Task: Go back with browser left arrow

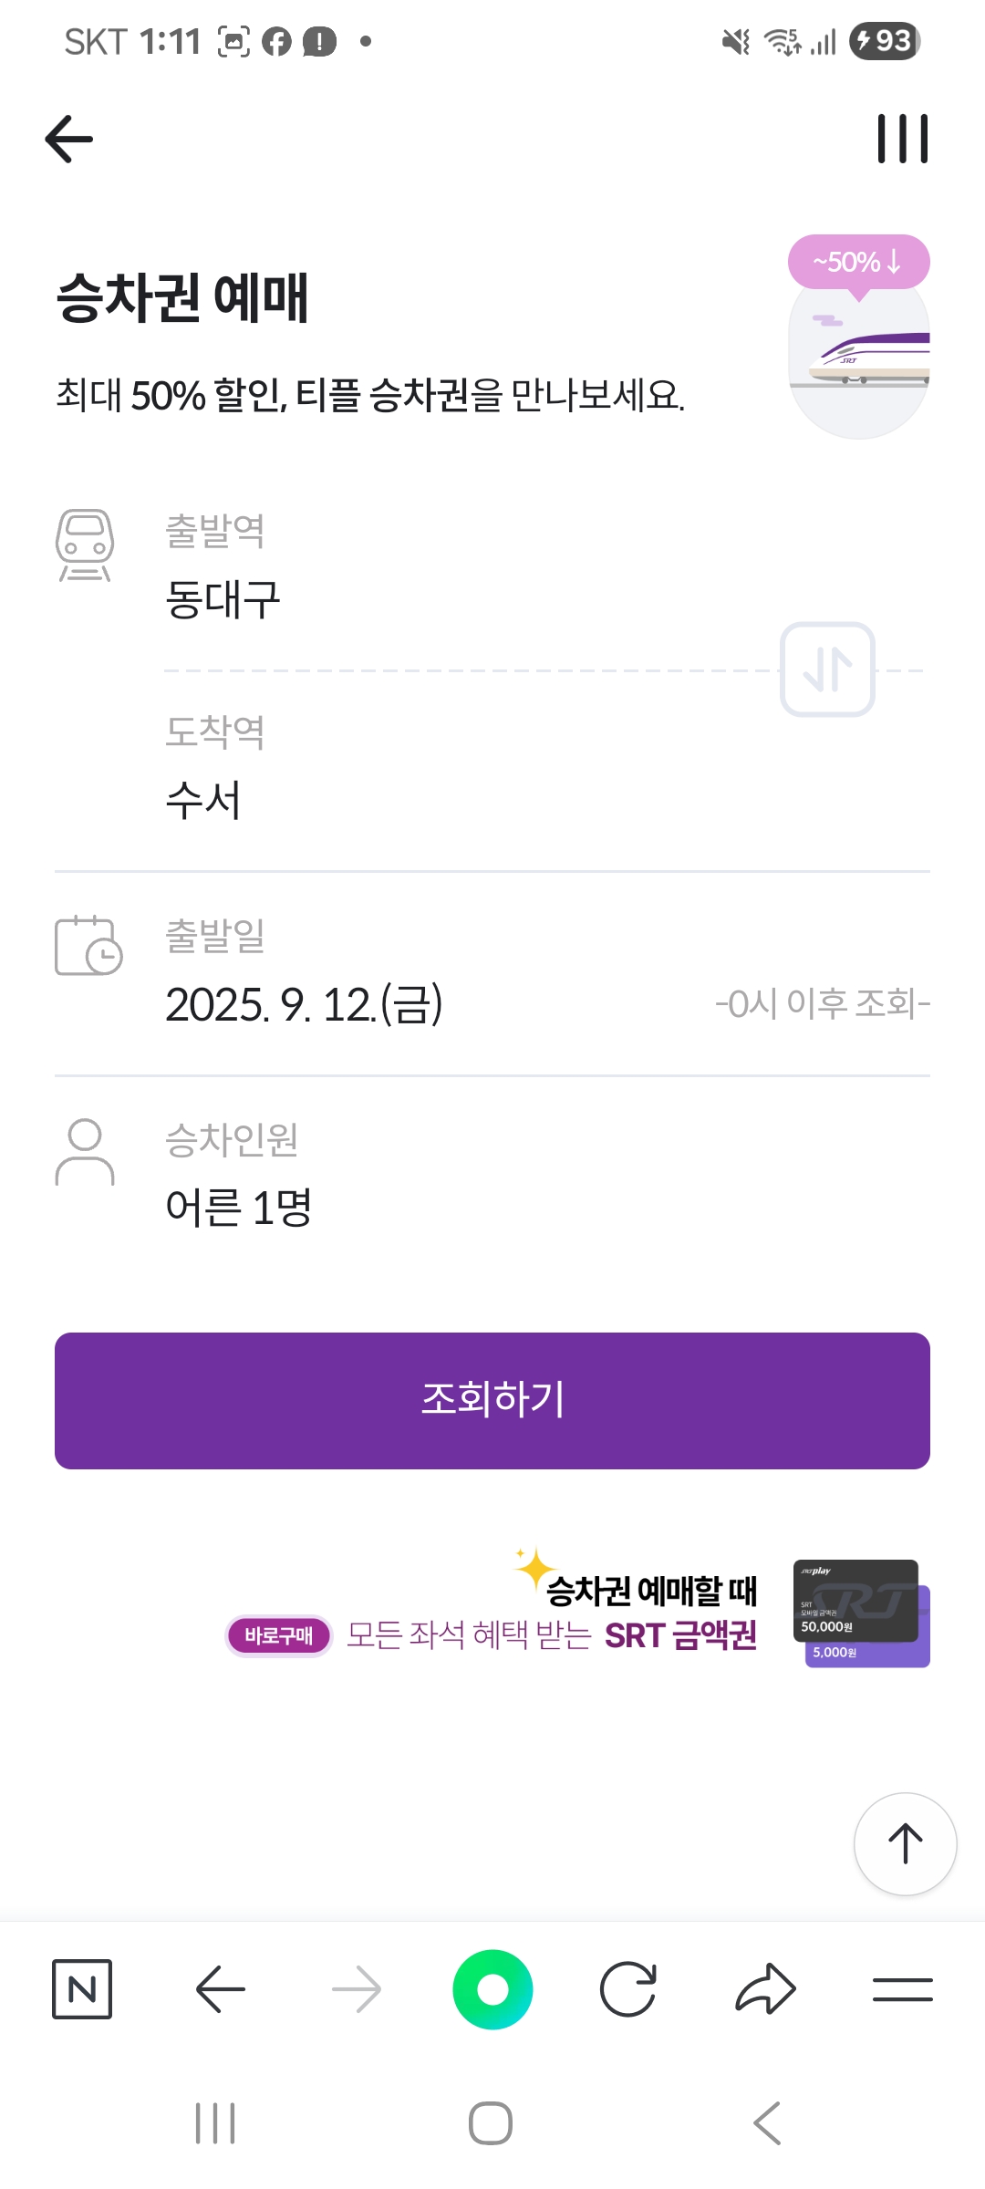Action: (x=221, y=1988)
